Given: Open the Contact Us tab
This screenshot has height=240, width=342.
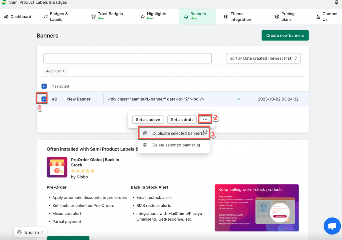Looking at the screenshot, I should (x=327, y=17).
